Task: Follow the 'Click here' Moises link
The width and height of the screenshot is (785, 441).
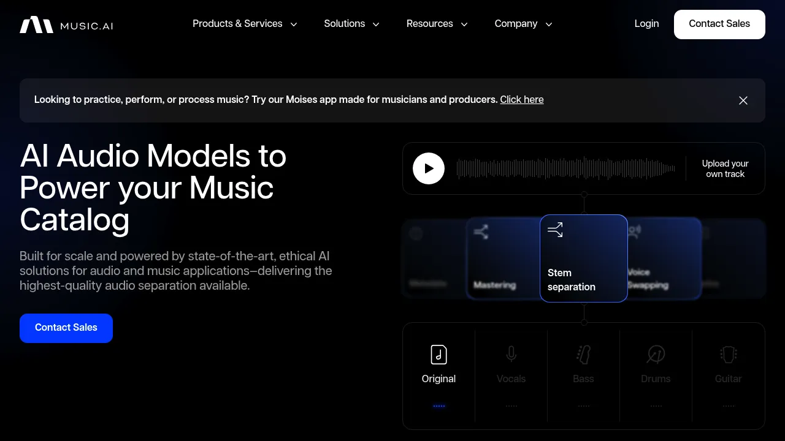Action: (522, 100)
